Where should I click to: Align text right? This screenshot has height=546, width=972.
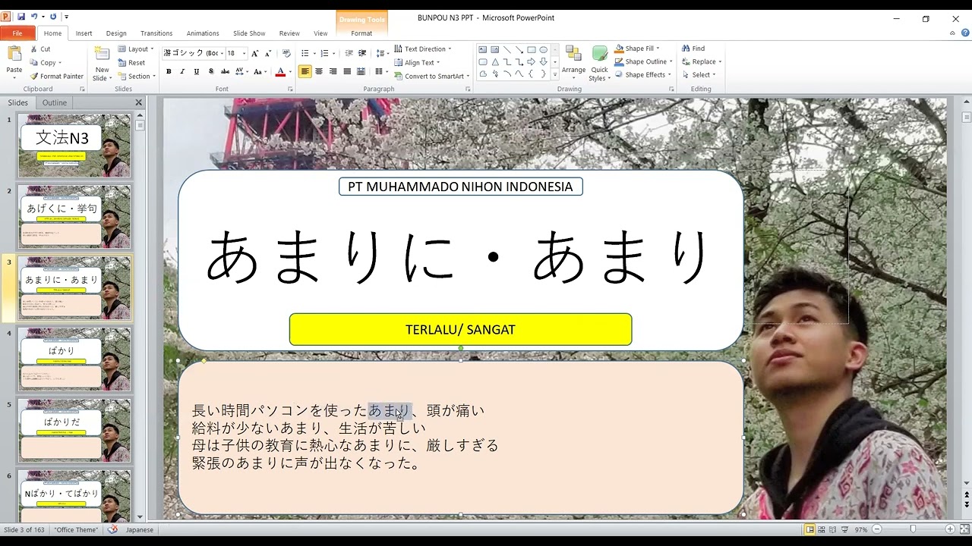[x=333, y=71]
